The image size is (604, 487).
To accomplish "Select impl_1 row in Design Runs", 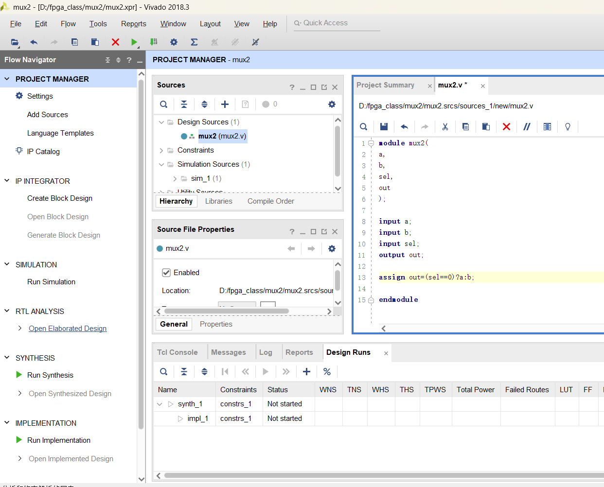I will 378,418.
